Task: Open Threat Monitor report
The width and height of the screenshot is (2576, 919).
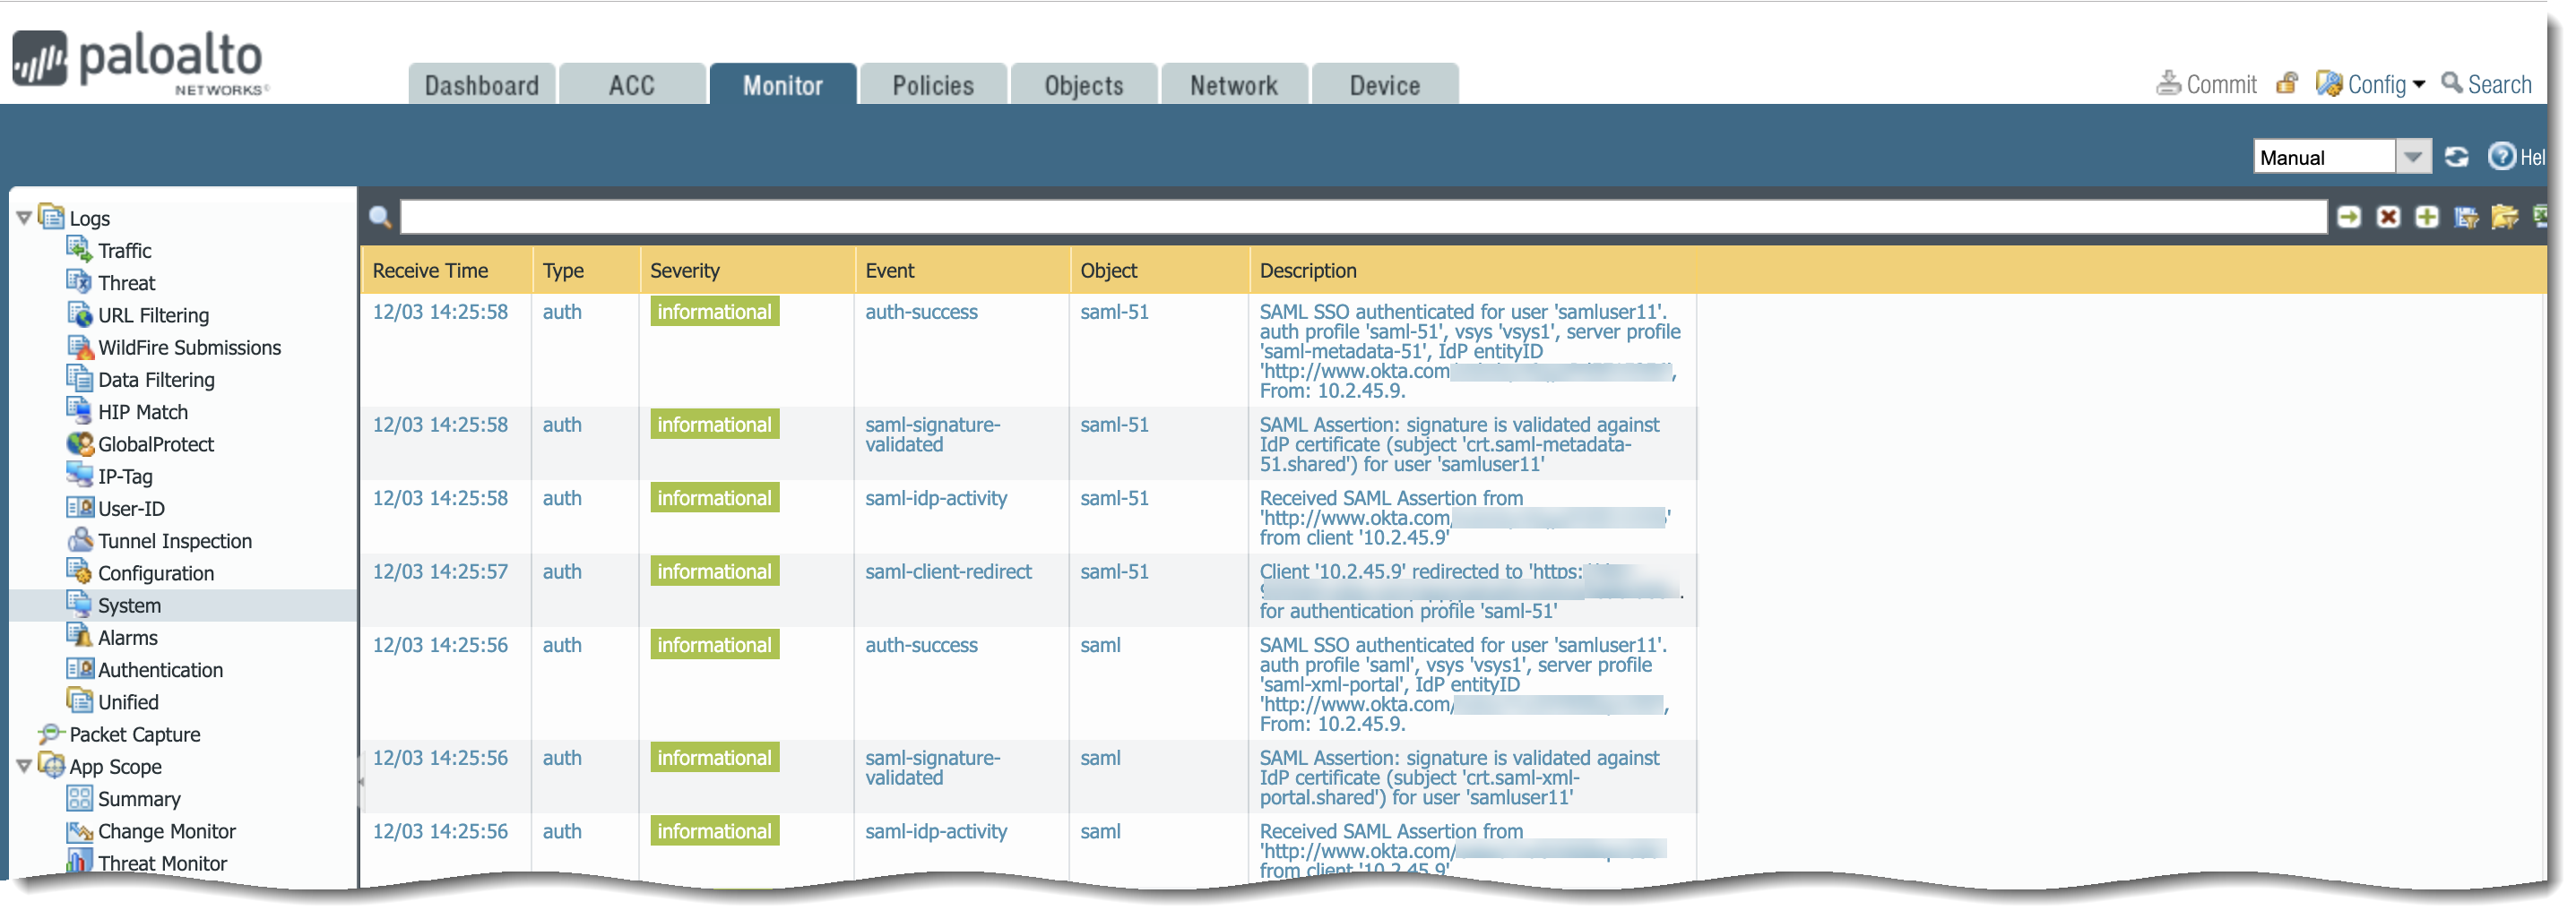Action: [162, 863]
